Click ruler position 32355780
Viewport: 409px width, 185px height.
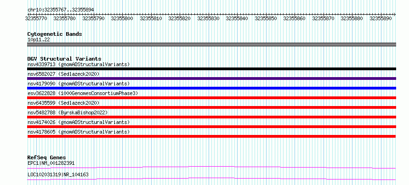(x=65, y=18)
